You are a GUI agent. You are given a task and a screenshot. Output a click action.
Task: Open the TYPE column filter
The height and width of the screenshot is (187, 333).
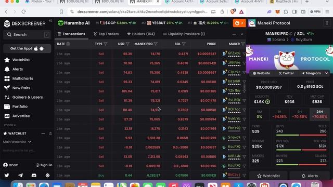106,44
